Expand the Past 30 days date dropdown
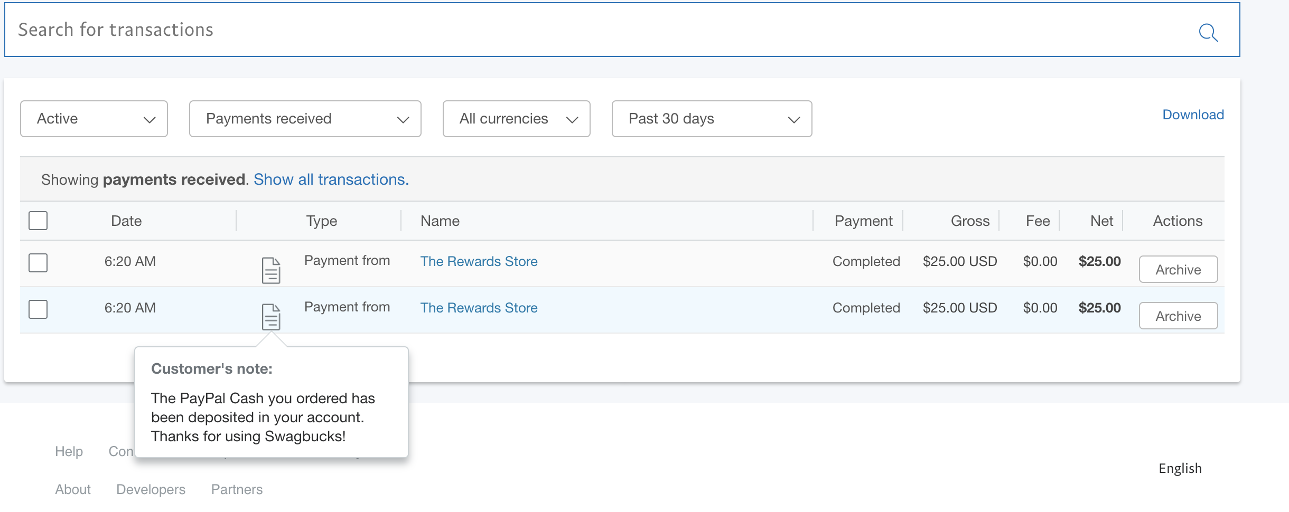This screenshot has width=1289, height=512. click(712, 119)
